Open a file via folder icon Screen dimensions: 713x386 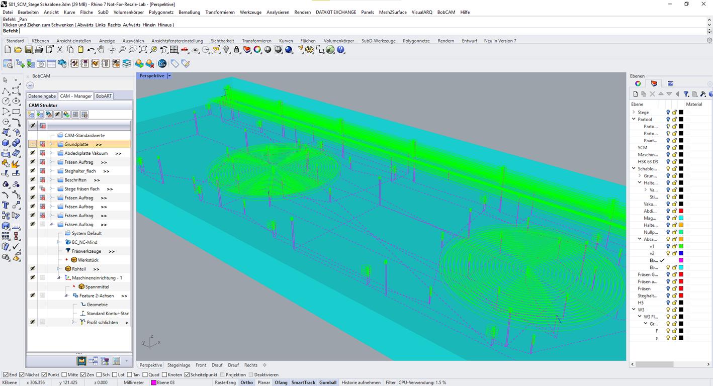[x=18, y=50]
